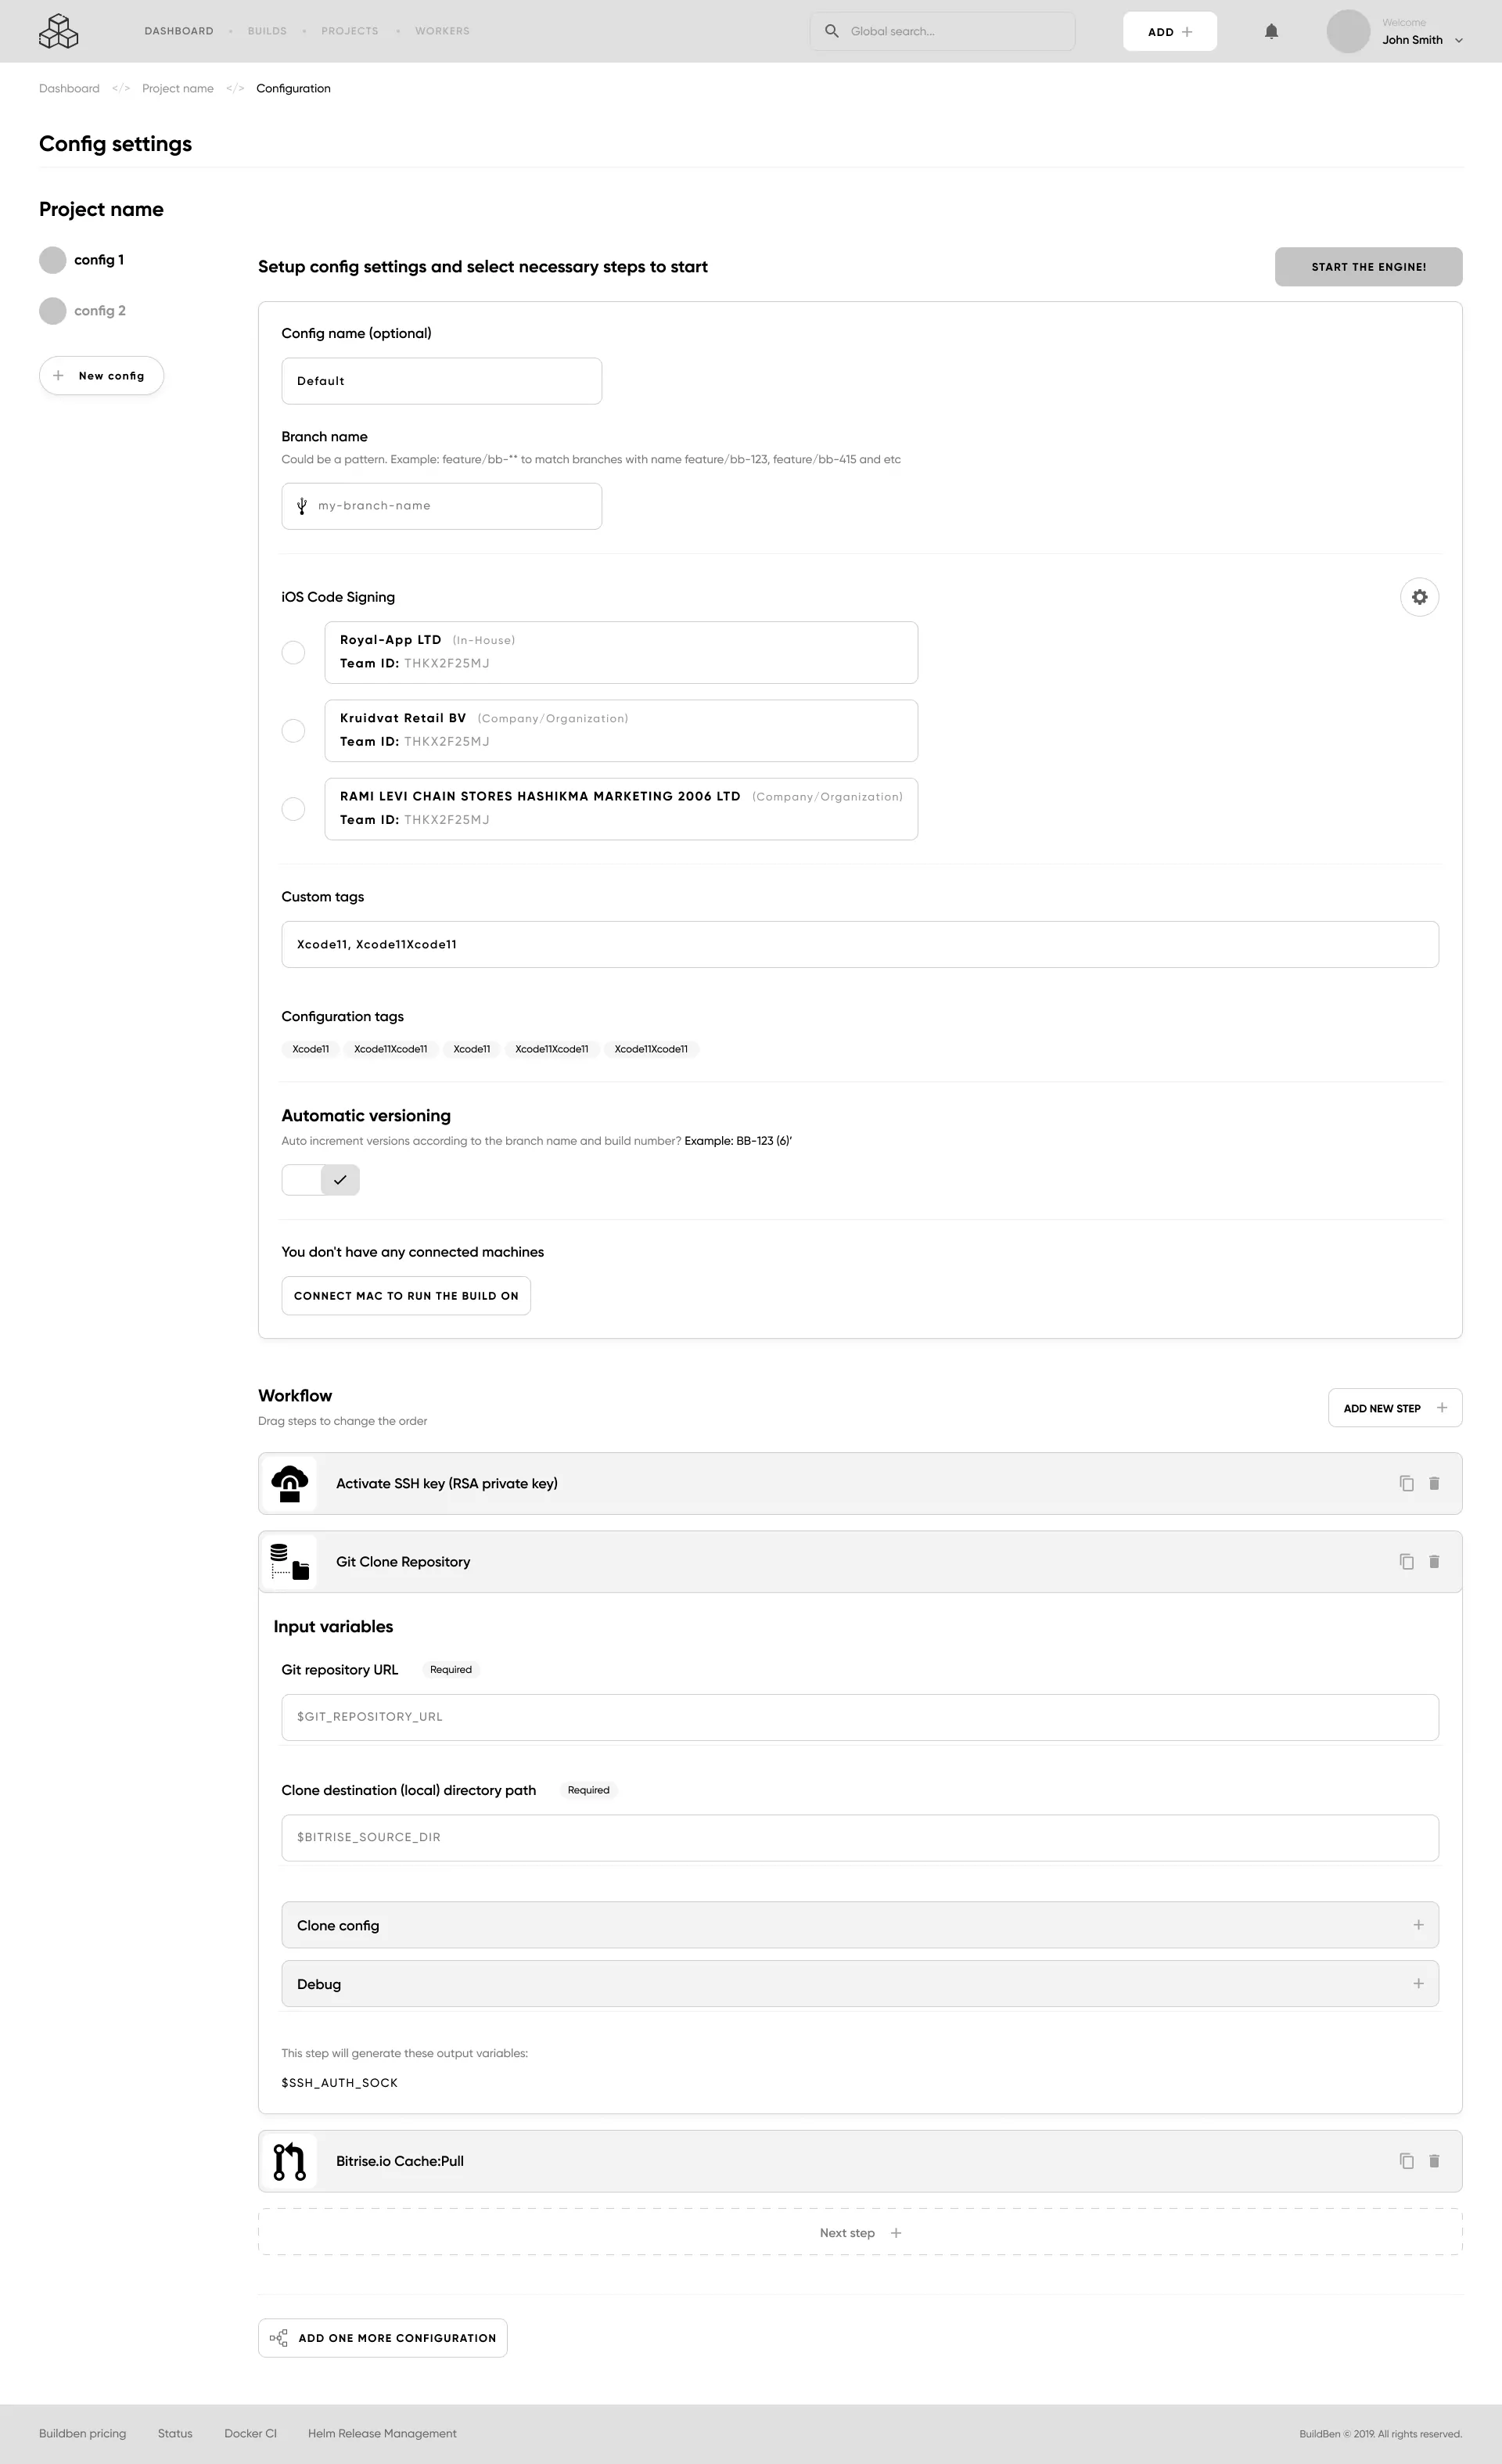Open the Helm Release Management link
The image size is (1502, 2464).
click(x=381, y=2433)
